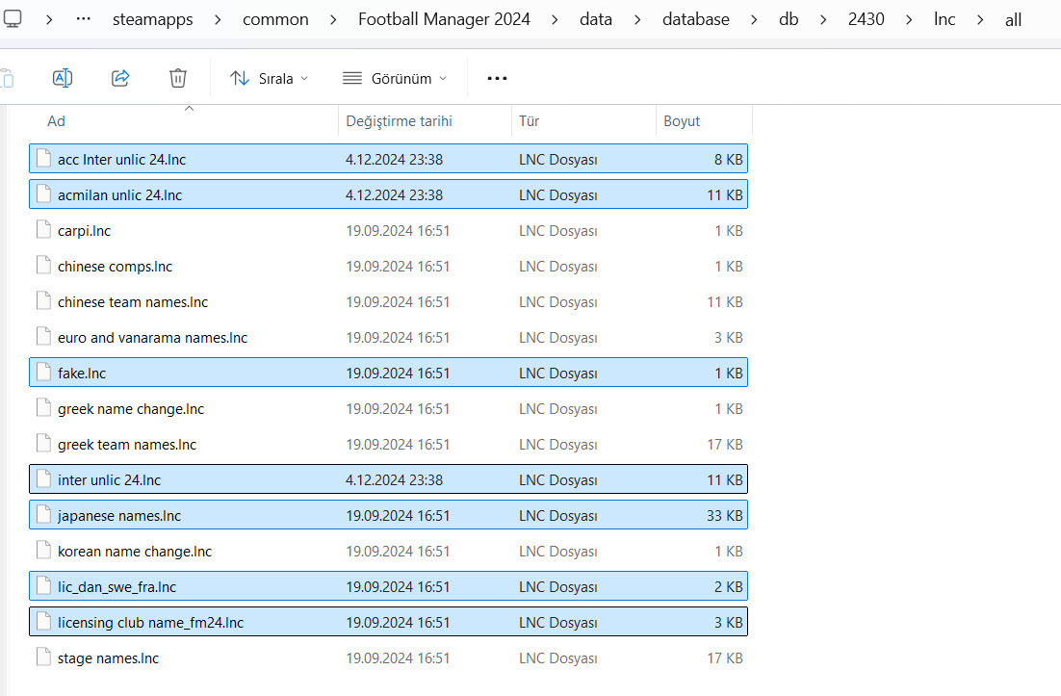
Task: Open the three-dot more options menu
Action: point(497,78)
